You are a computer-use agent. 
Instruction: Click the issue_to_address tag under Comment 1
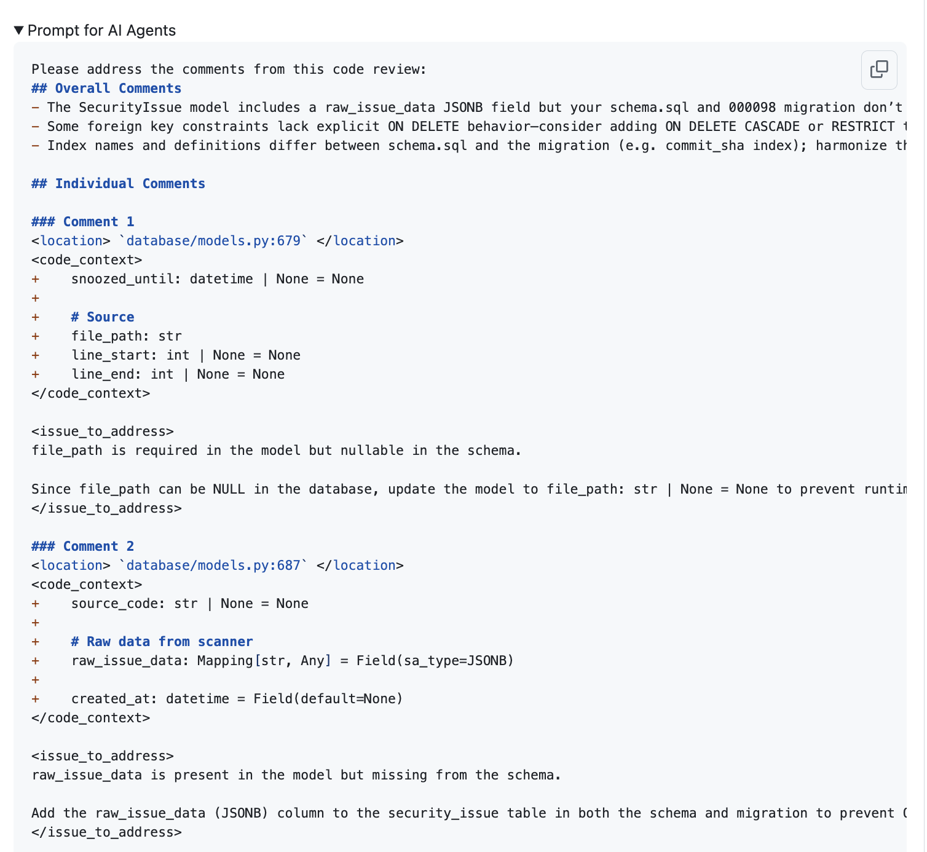click(102, 431)
